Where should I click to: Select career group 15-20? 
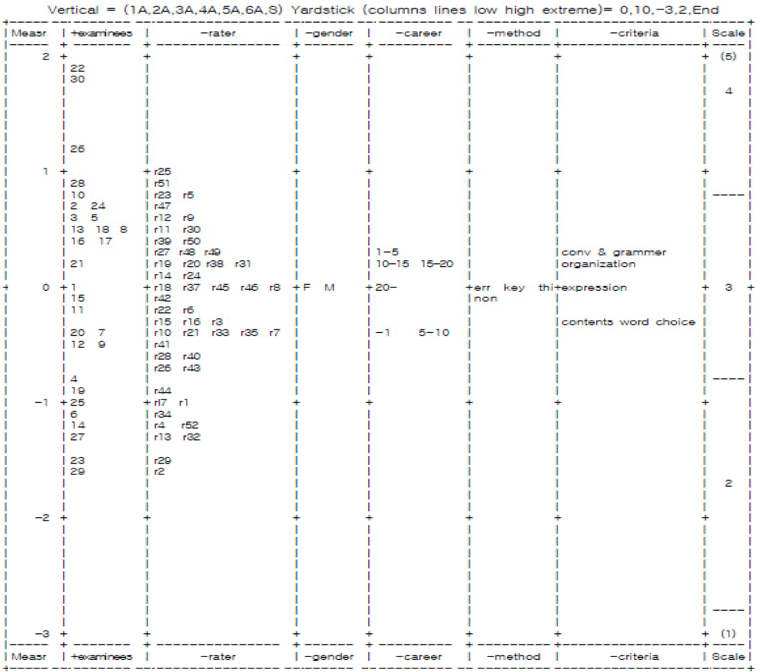(x=437, y=264)
